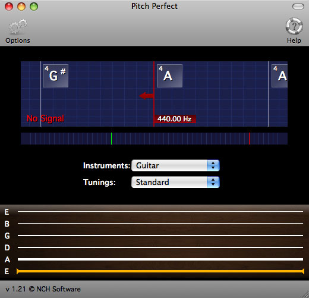Click the G# 4 note tile
The width and height of the screenshot is (309, 298).
[x=55, y=76]
